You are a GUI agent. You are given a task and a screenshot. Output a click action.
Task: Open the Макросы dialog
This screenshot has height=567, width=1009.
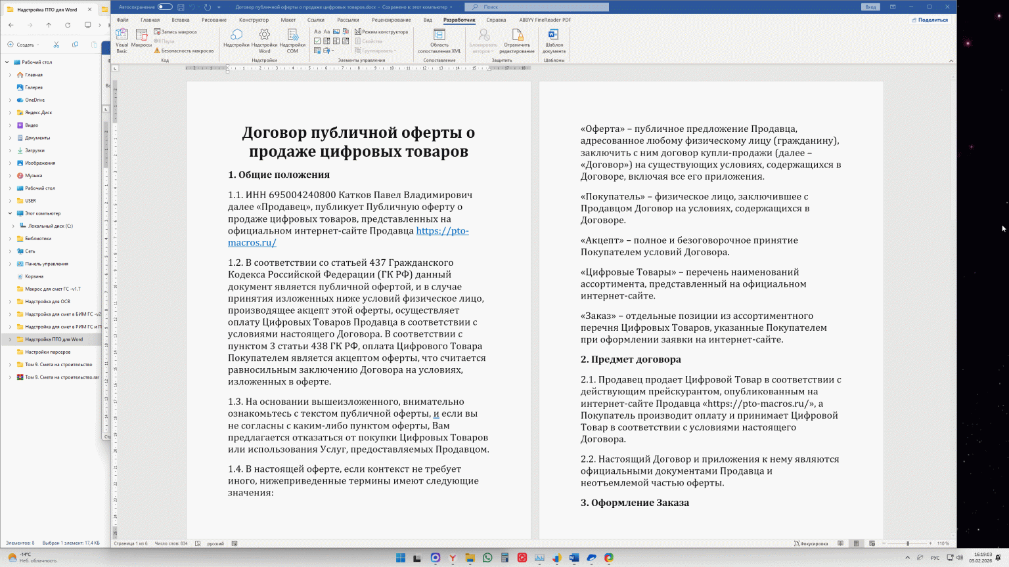point(140,41)
